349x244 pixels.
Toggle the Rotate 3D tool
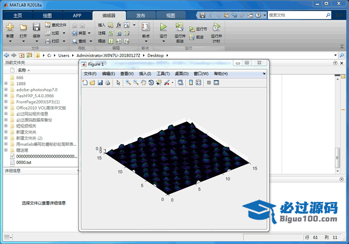click(x=151, y=83)
